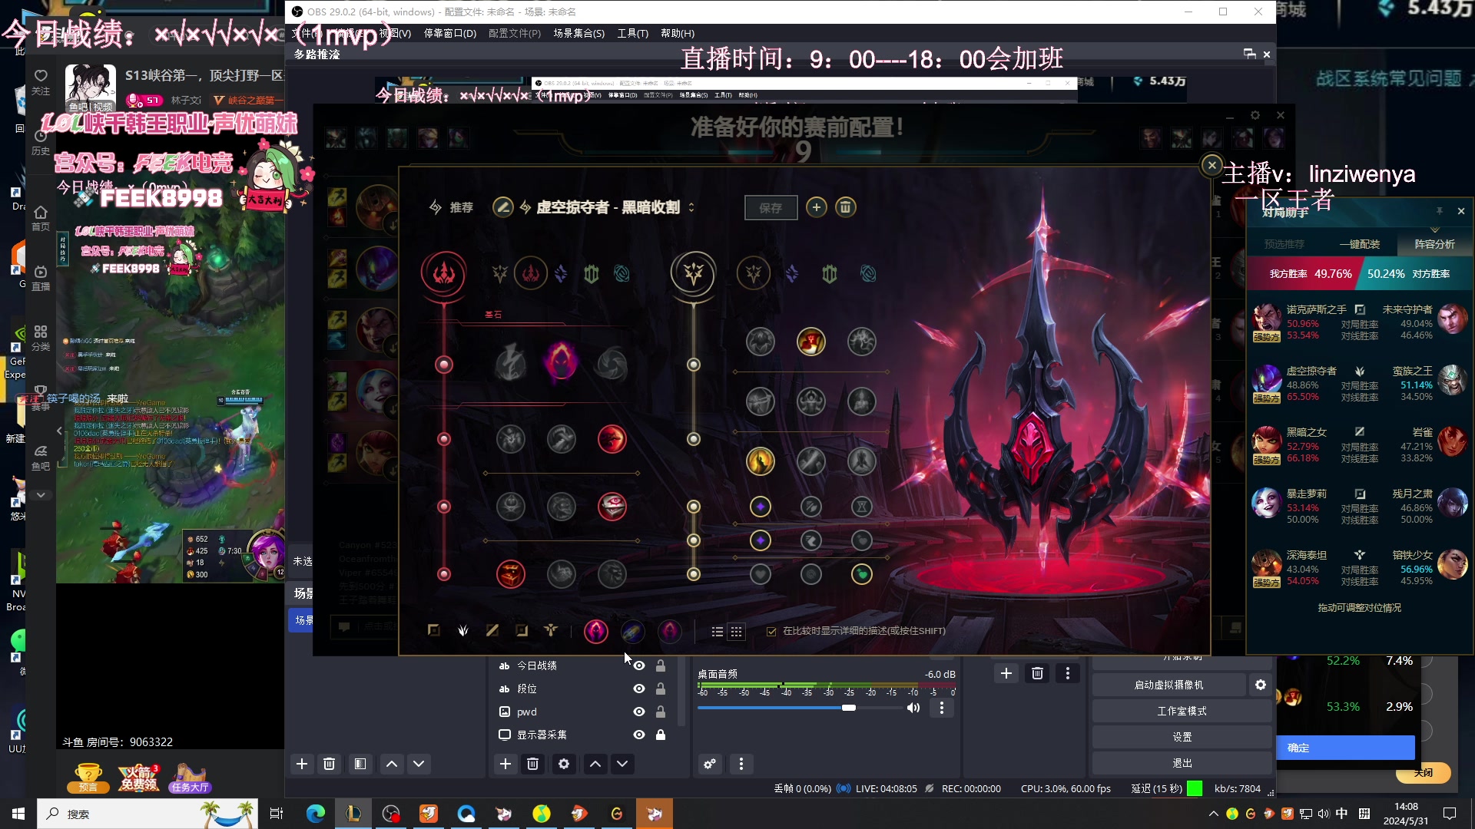Viewport: 1475px width, 829px height.
Task: Collapse the 对局助手 panel chevron
Action: 1435,230
